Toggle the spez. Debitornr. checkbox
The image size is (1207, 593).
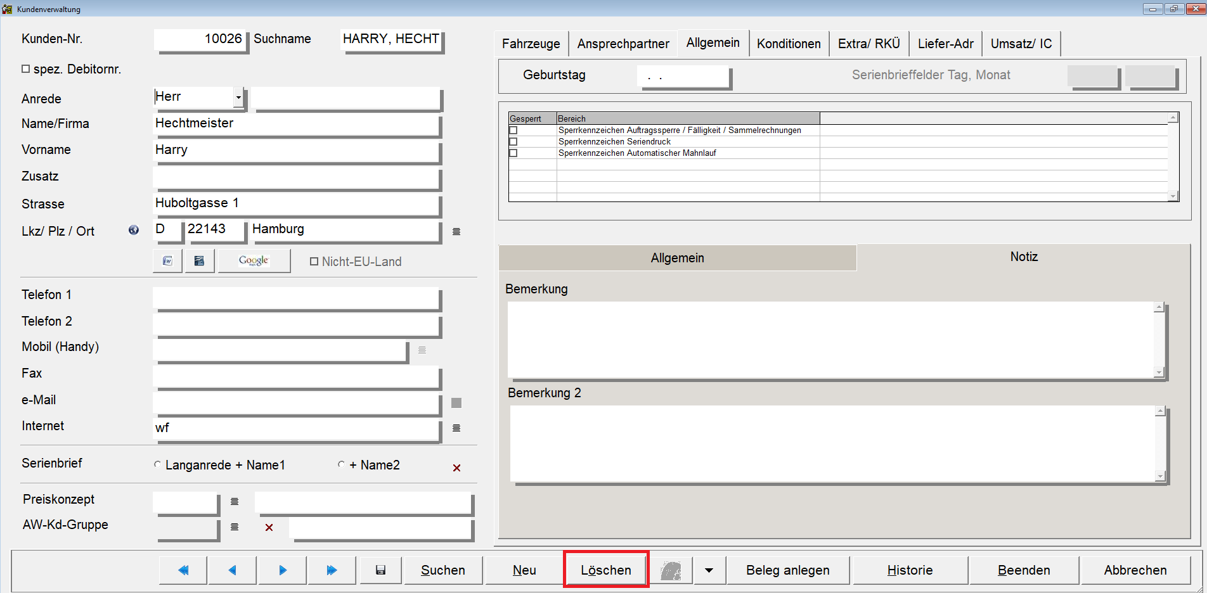26,68
